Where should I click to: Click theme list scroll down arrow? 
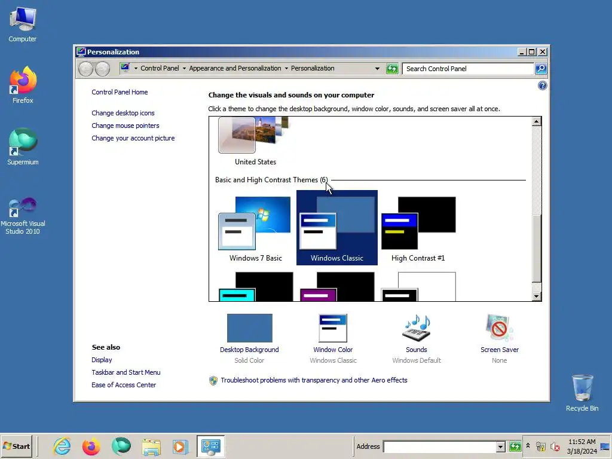536,296
